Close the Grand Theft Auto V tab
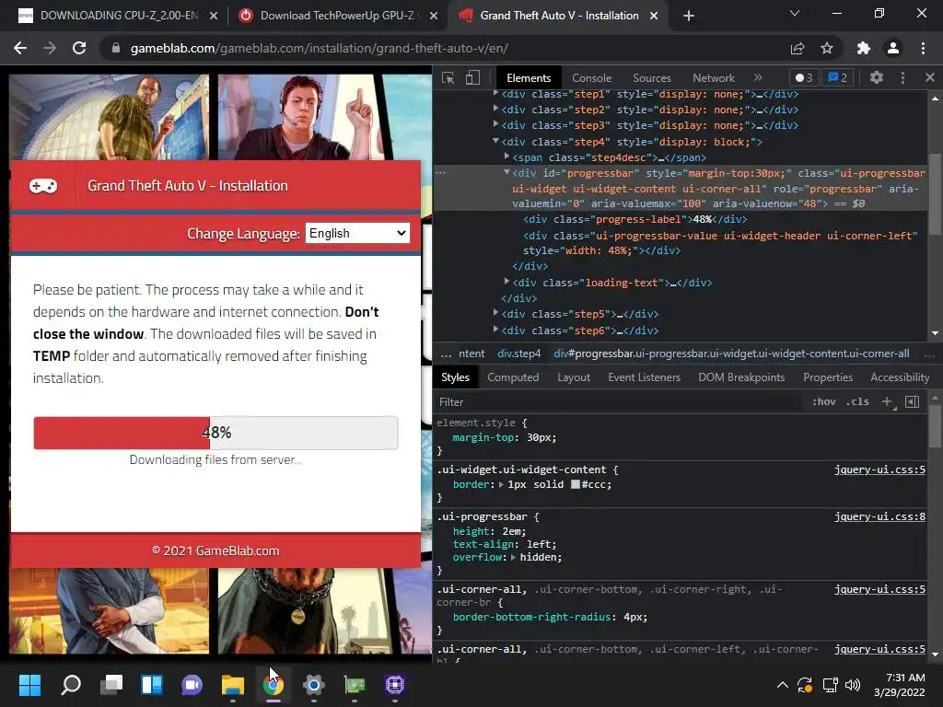 coord(654,16)
